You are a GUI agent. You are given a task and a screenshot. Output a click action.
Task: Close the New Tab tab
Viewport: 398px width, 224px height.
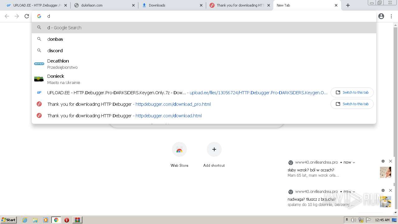(x=336, y=5)
